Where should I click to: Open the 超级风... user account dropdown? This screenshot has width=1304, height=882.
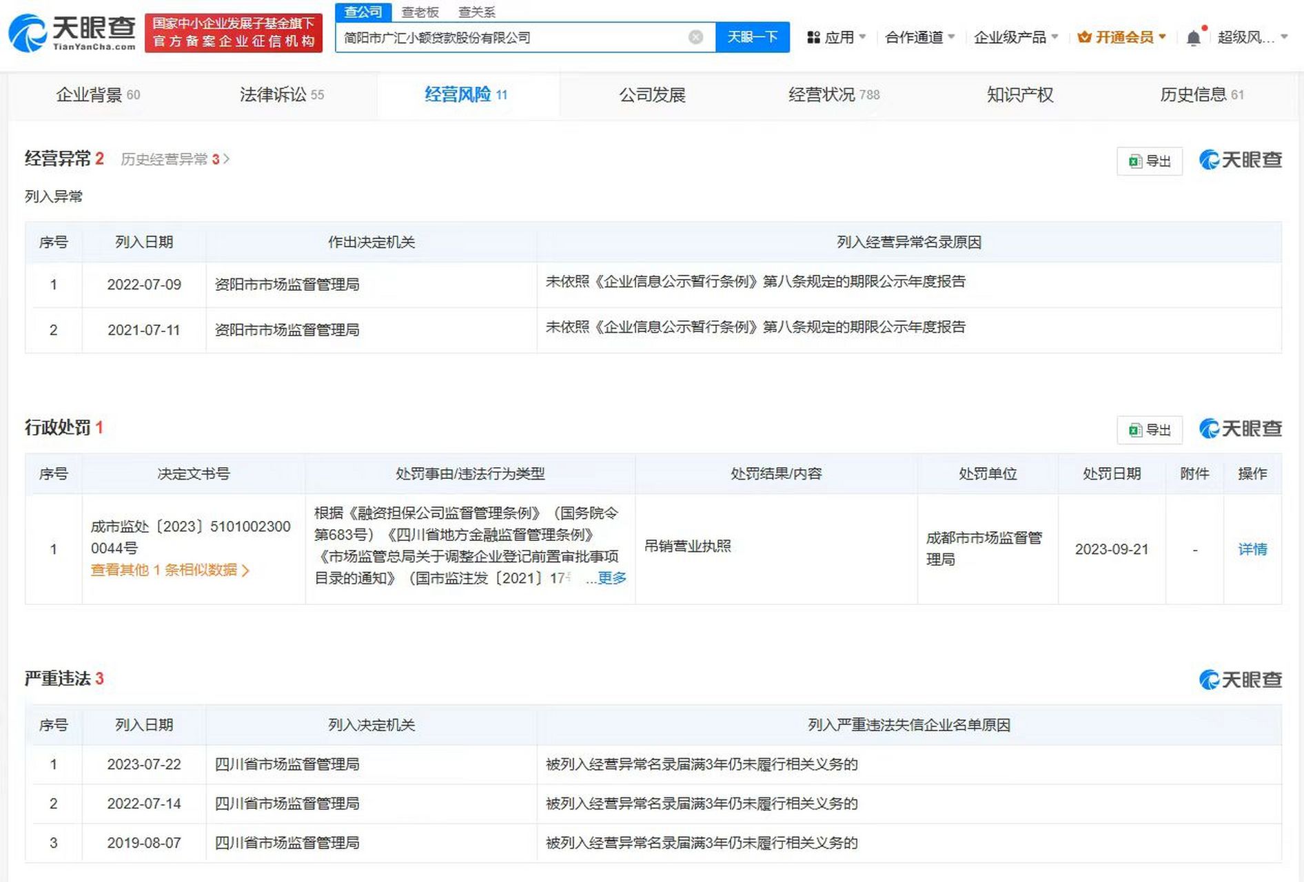click(1252, 37)
